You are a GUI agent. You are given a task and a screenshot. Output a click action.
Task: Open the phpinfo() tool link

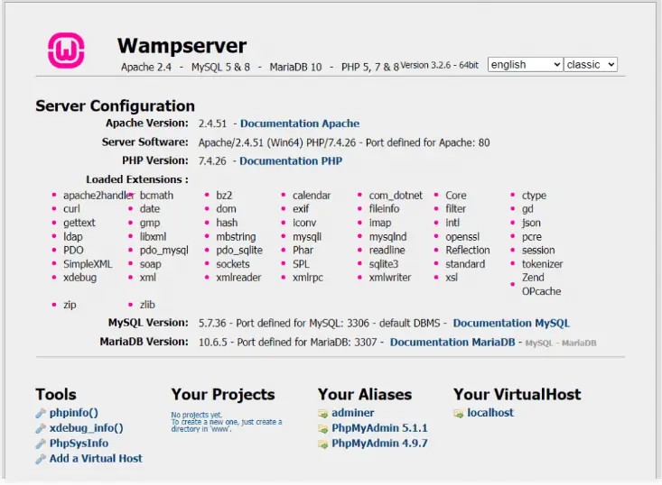point(73,413)
